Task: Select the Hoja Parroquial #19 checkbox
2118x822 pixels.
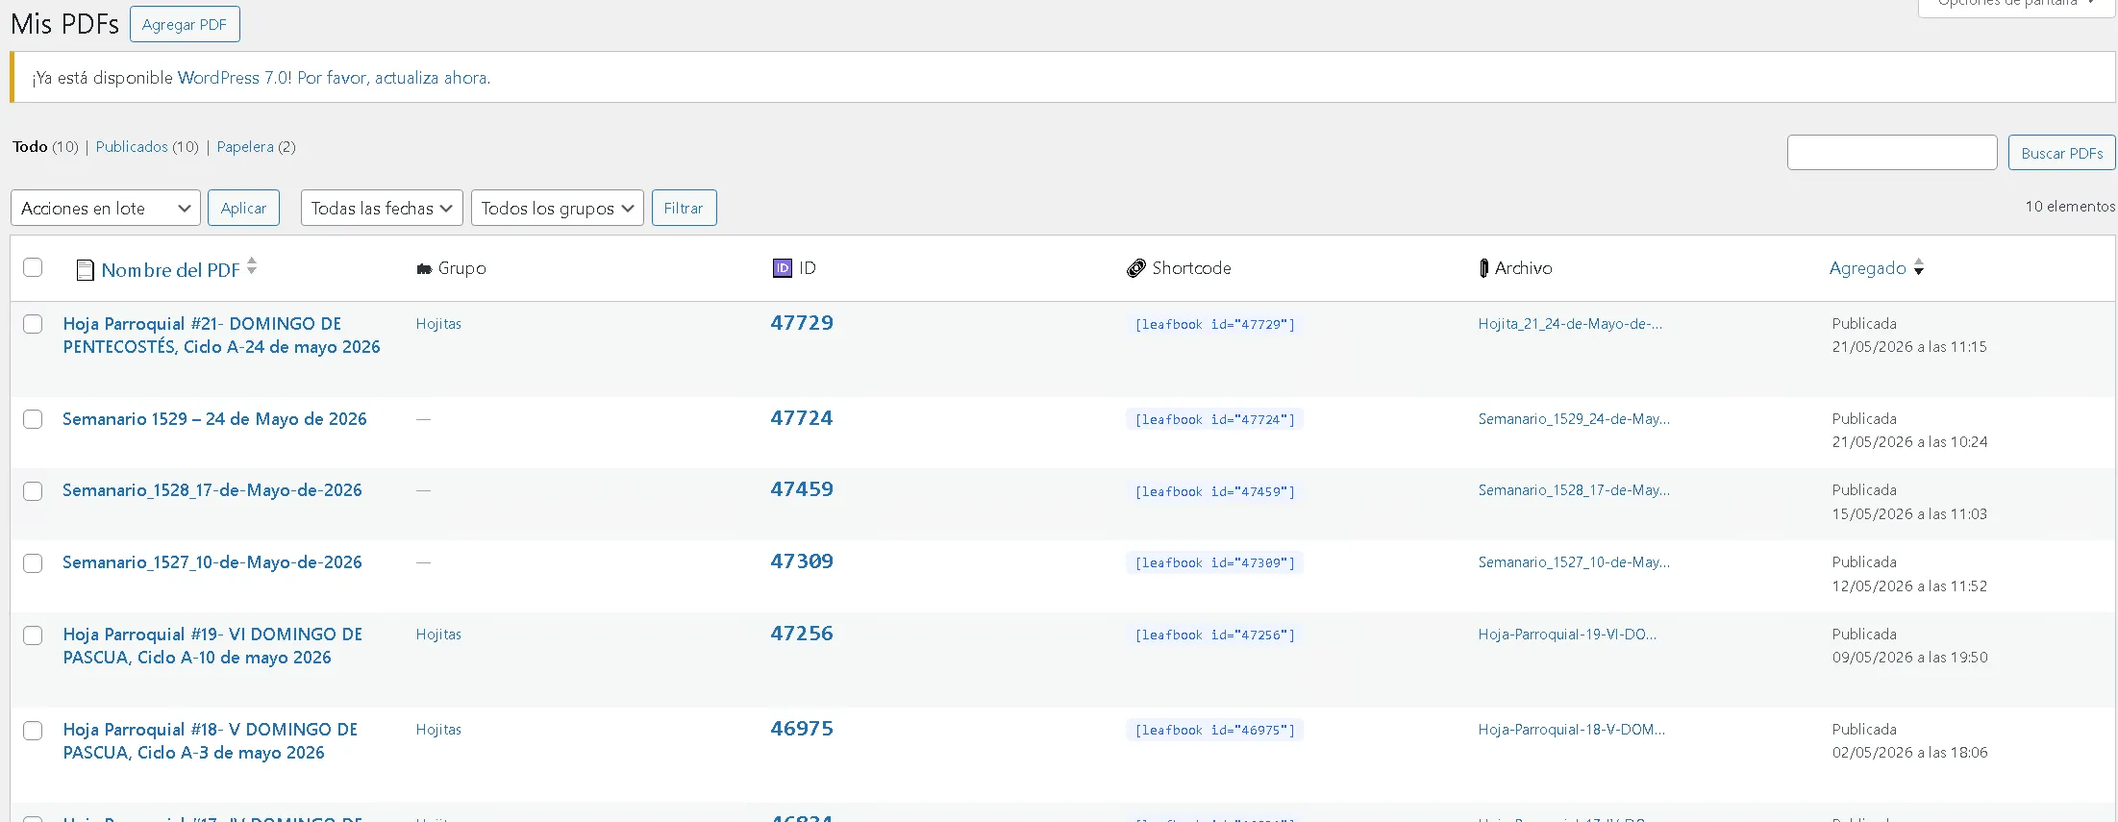Action: coord(33,635)
